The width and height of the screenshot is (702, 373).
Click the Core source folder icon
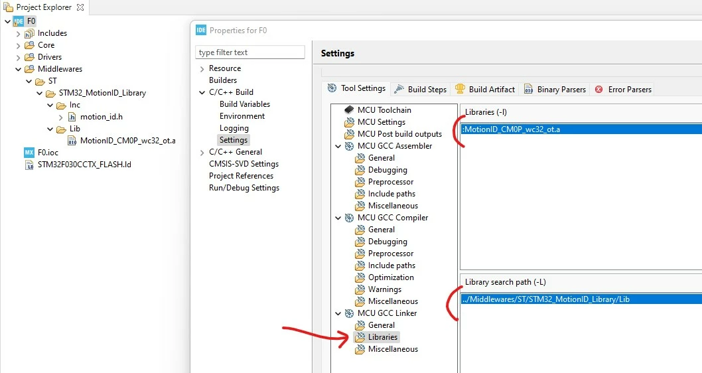29,44
